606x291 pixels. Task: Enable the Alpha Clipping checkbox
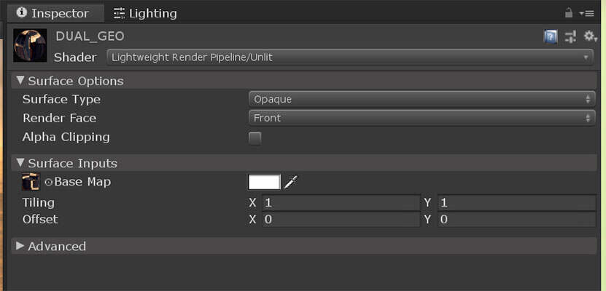pyautogui.click(x=255, y=137)
